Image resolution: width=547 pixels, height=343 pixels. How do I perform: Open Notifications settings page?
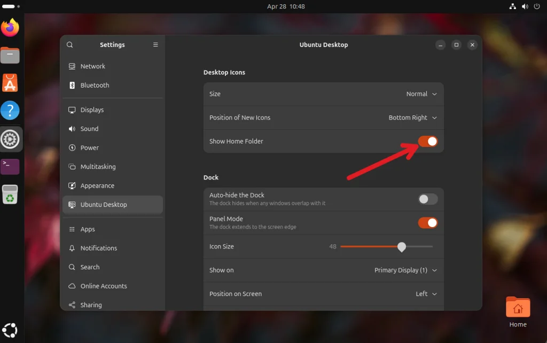point(113,248)
